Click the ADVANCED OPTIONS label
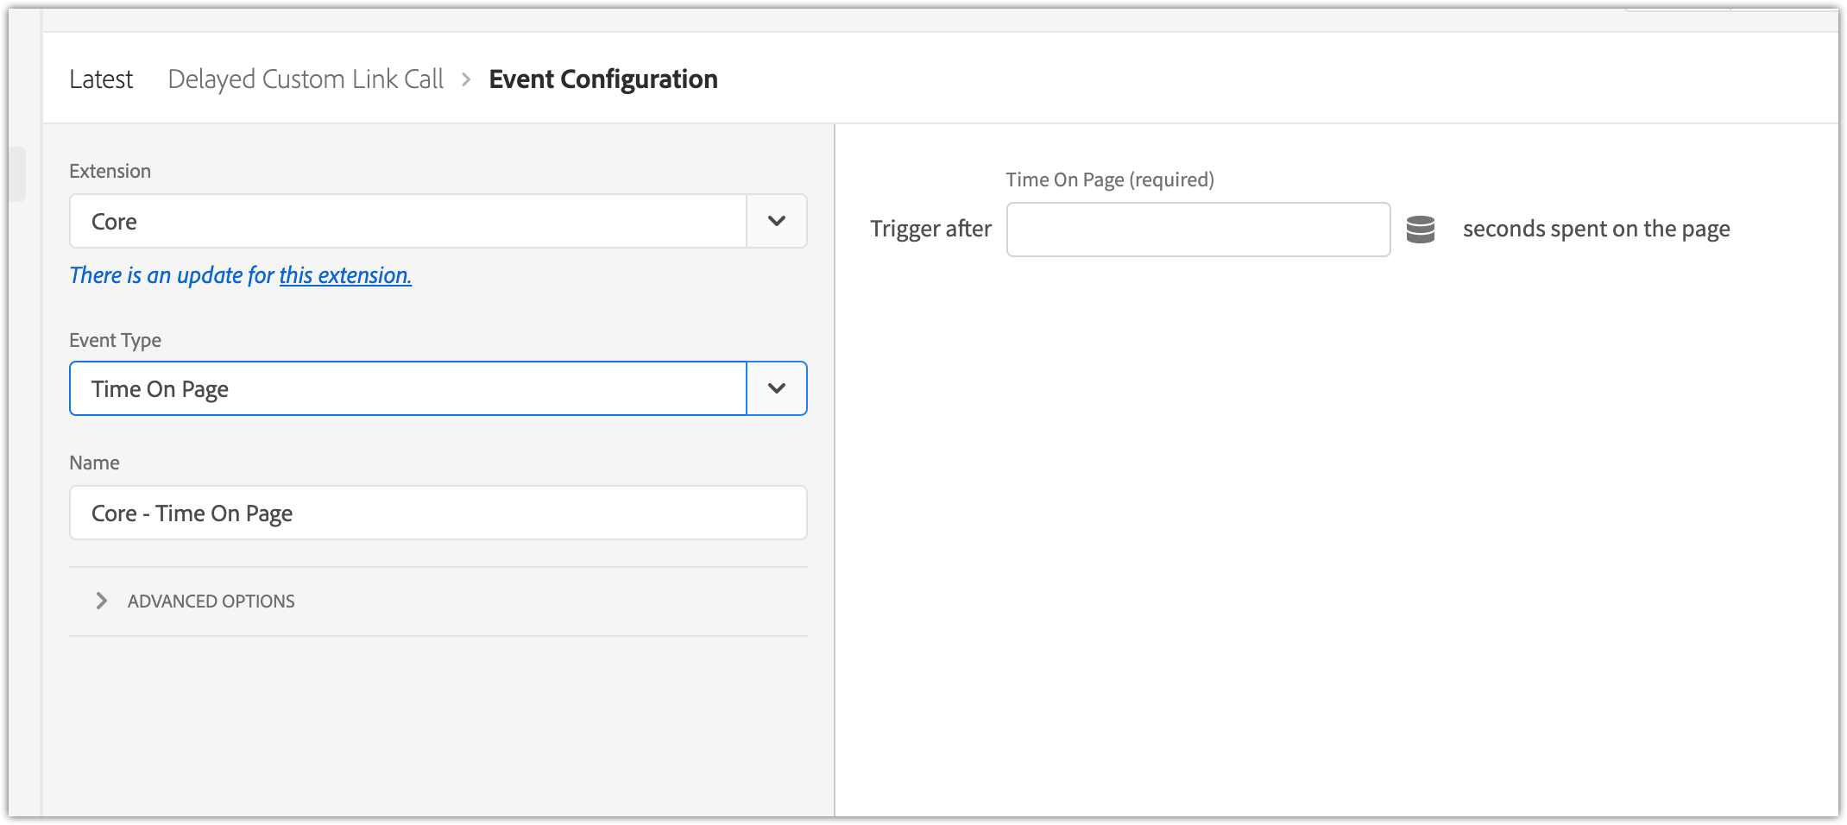 click(x=211, y=601)
